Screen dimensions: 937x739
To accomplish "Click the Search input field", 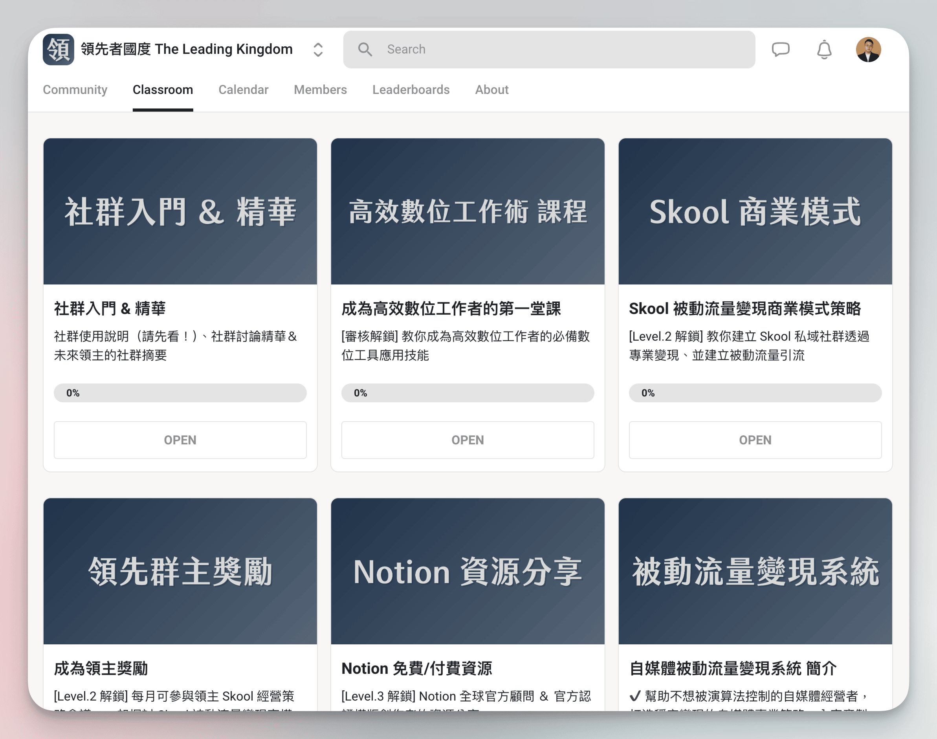I will pyautogui.click(x=549, y=50).
